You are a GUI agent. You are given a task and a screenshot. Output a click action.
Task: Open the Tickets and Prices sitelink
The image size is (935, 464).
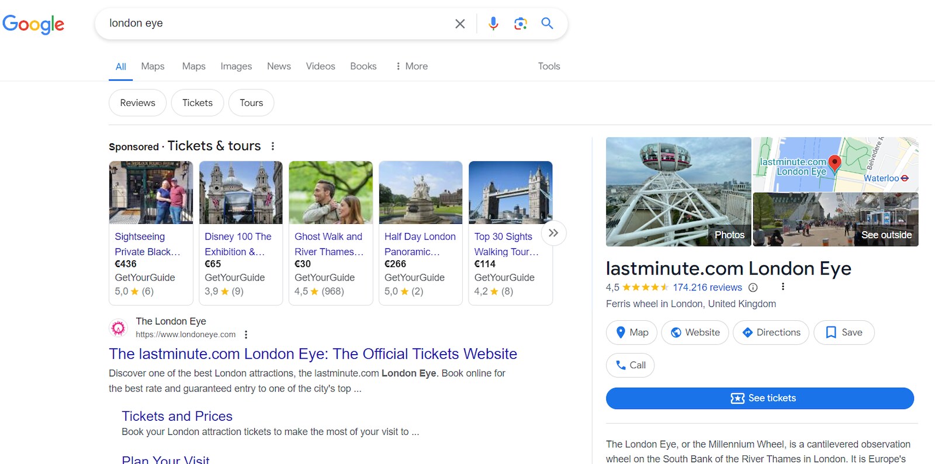[x=177, y=416]
